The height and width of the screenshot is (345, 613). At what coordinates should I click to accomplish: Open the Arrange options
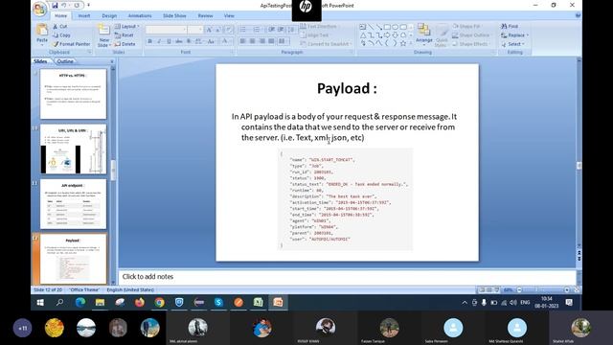[x=423, y=34]
